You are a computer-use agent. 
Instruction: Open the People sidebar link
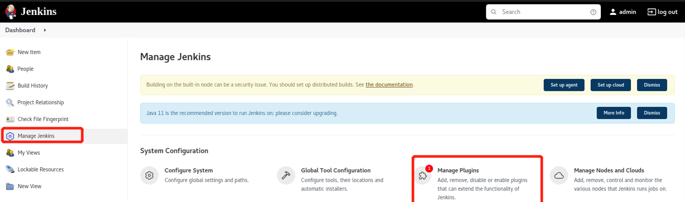[25, 69]
